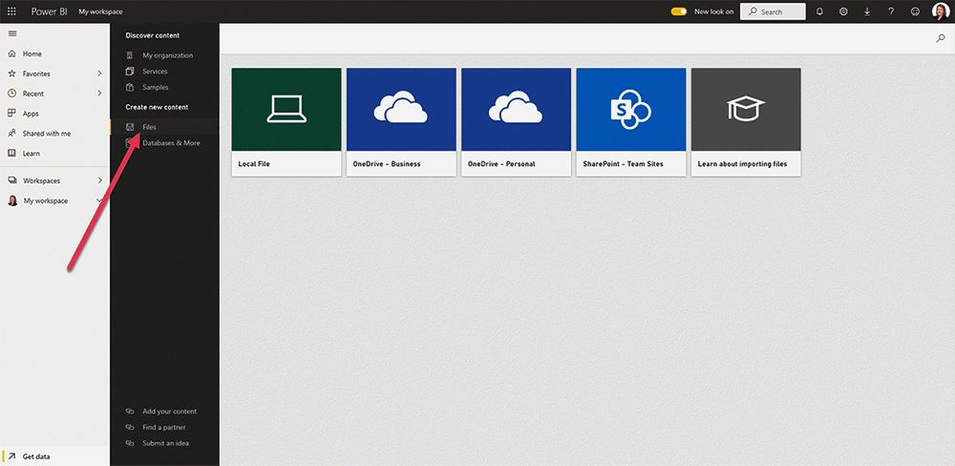955x466 pixels.
Task: Open the user profile picture
Action: (941, 11)
